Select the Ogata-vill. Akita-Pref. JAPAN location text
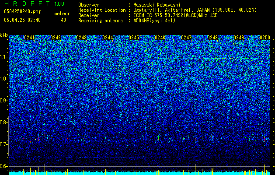The image size is (275, 175). [x=195, y=10]
